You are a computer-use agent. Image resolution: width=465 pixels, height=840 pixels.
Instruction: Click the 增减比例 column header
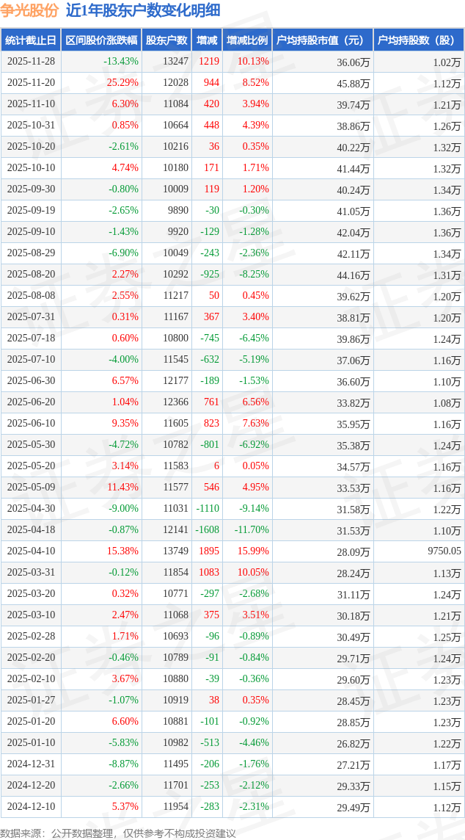click(x=247, y=40)
